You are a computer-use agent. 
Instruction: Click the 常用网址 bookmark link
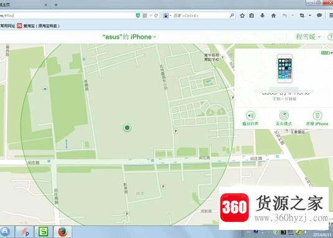point(7,26)
